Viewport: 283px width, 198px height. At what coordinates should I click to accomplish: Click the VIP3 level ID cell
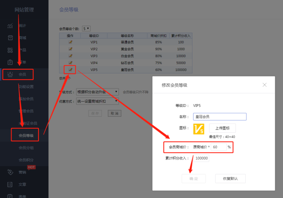[x=94, y=56]
